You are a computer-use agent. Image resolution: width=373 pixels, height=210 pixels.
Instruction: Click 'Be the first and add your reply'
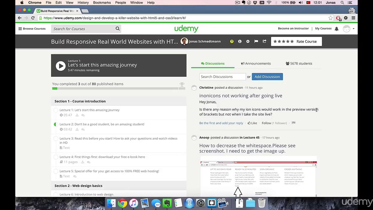click(221, 123)
